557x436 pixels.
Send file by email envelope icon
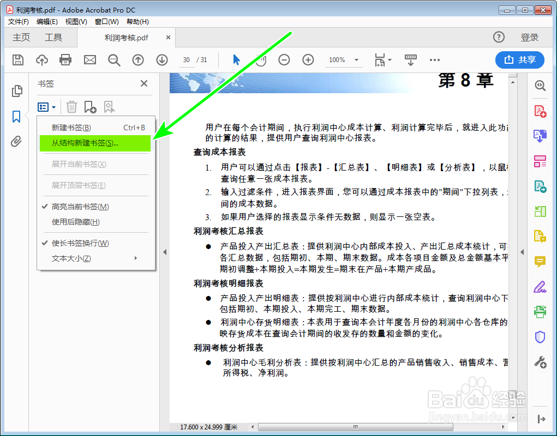click(90, 60)
